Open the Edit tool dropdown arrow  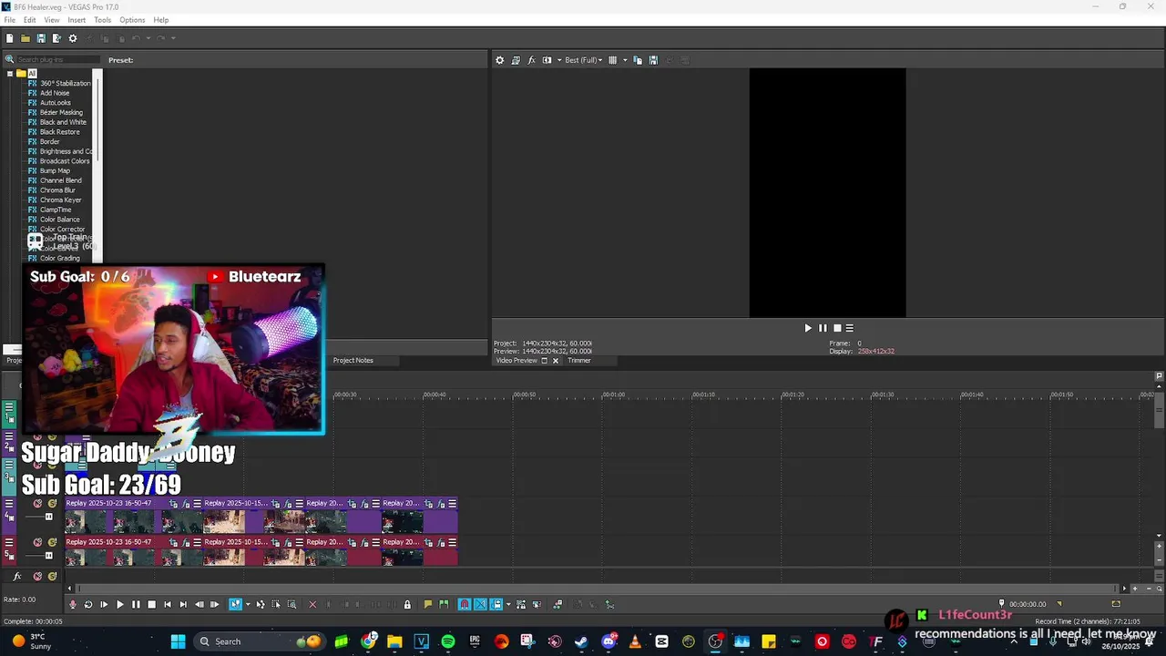[248, 604]
